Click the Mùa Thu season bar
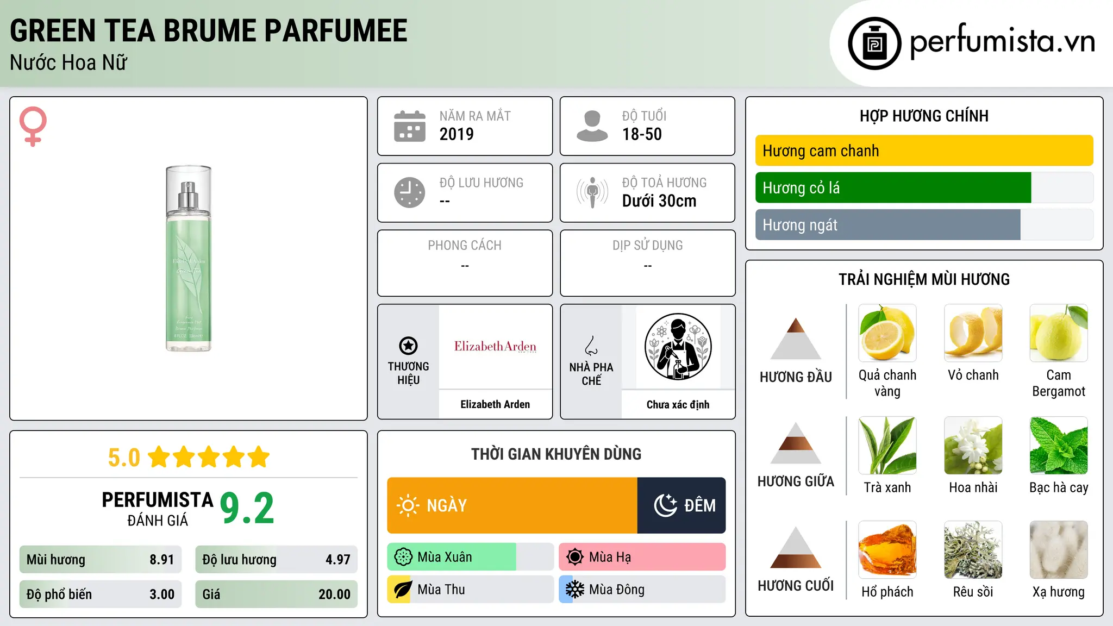The width and height of the screenshot is (1113, 626). (x=470, y=590)
